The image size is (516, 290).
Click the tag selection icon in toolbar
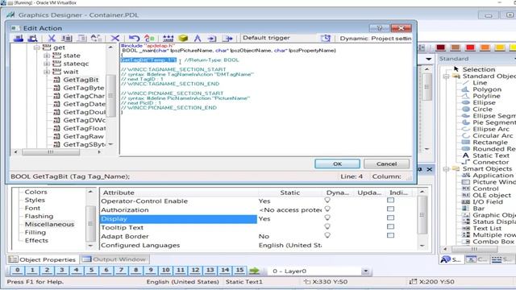[x=168, y=38]
